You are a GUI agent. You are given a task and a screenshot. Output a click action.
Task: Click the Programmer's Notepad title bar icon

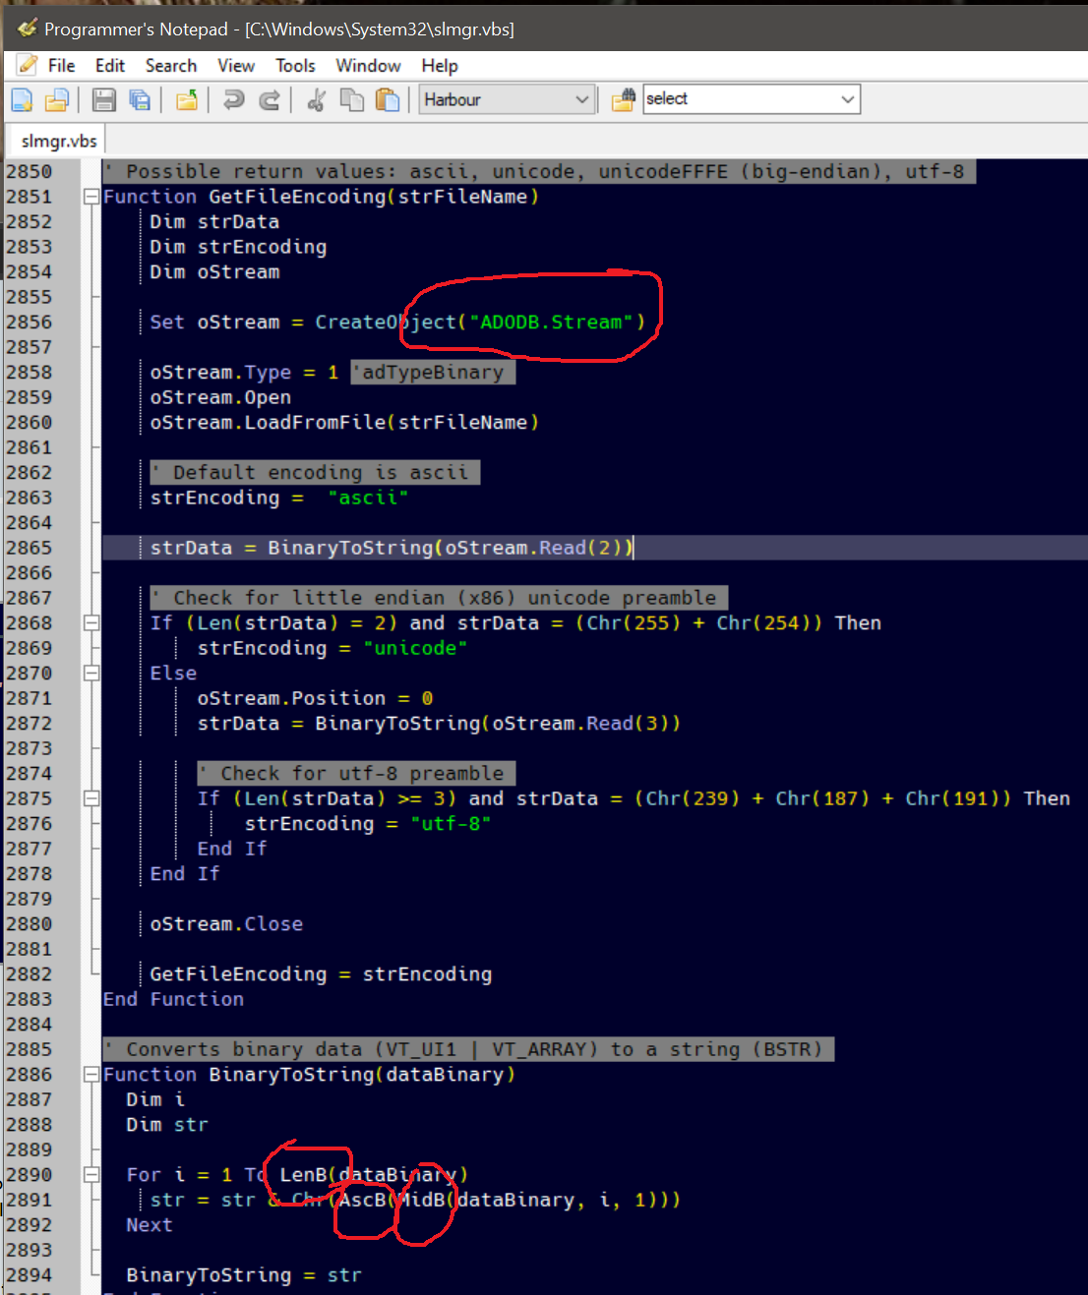(27, 29)
